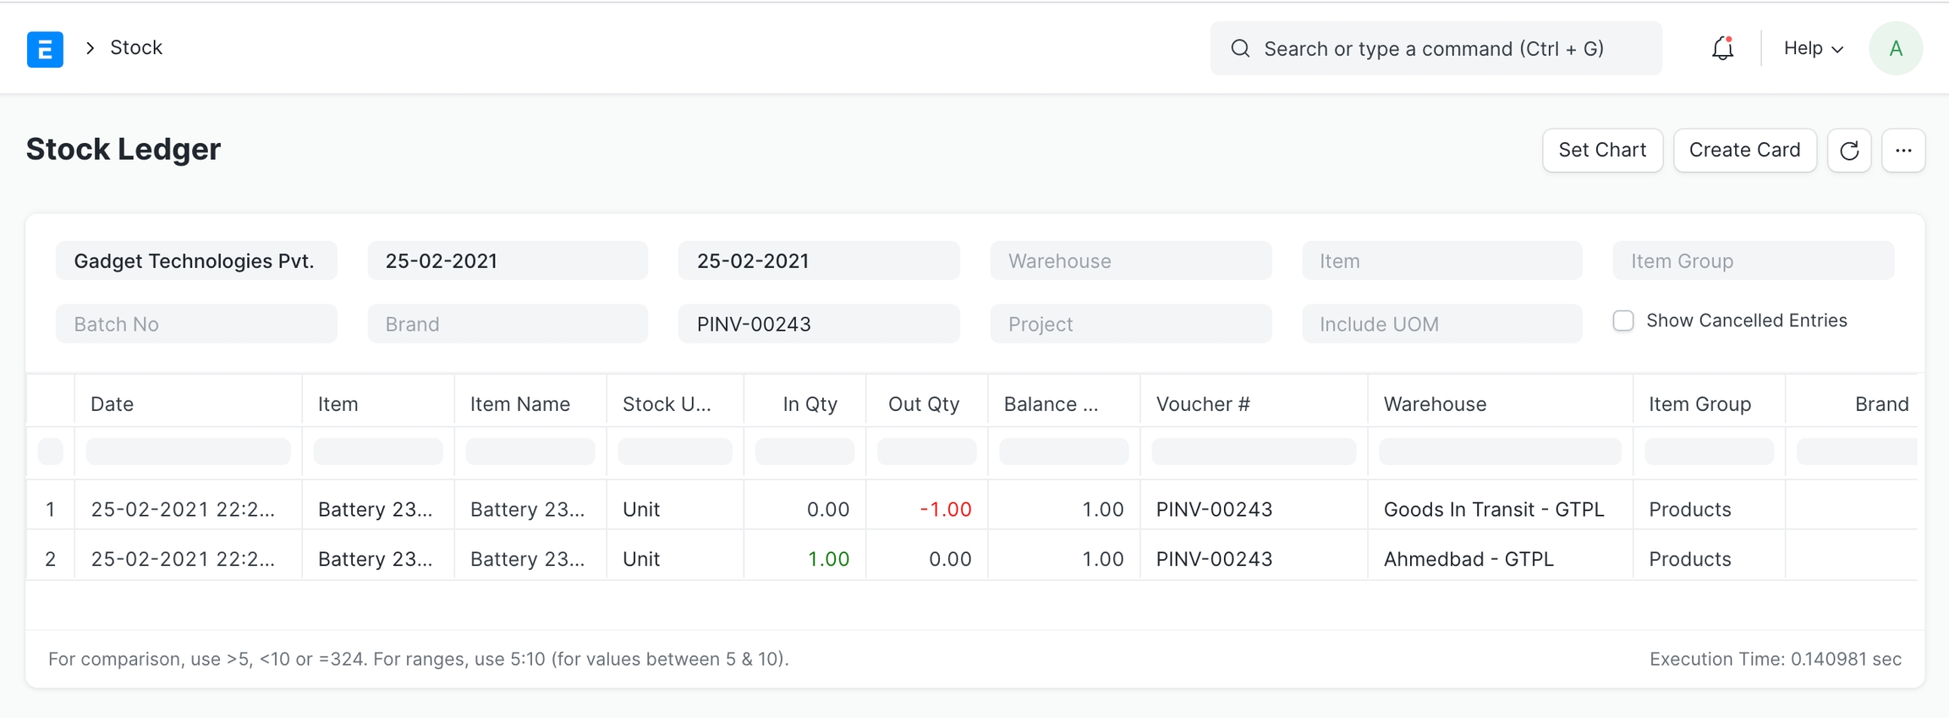
Task: Click the Voucher # column header
Action: (x=1202, y=404)
